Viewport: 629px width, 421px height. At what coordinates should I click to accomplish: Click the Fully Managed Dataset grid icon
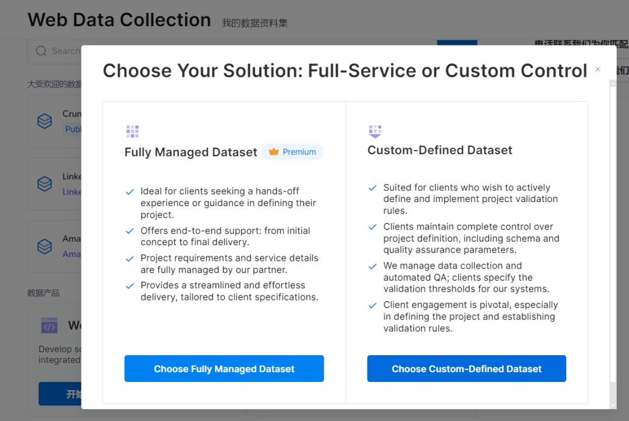[132, 131]
